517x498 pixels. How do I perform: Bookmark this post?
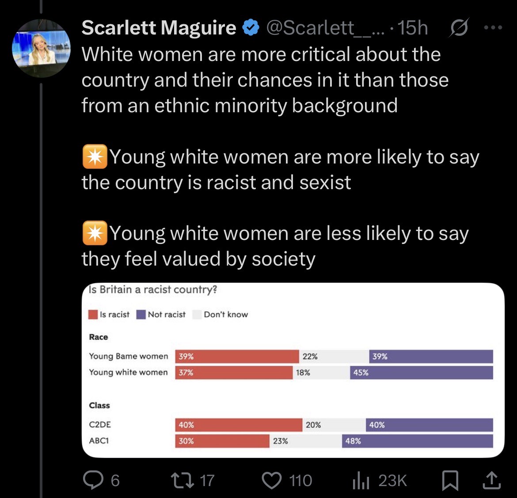click(450, 480)
